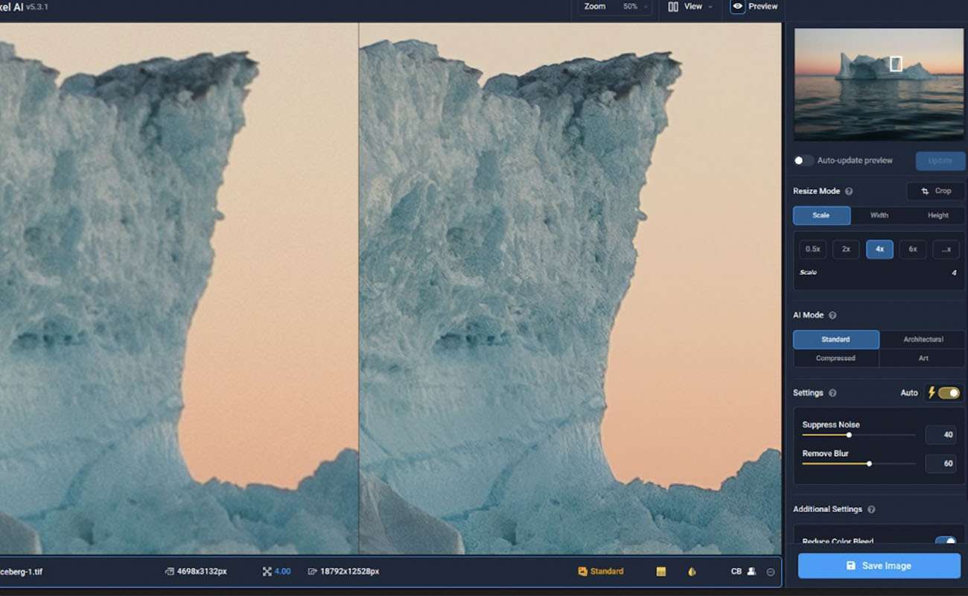
Task: Enable Auto-update preview switch
Action: [803, 160]
